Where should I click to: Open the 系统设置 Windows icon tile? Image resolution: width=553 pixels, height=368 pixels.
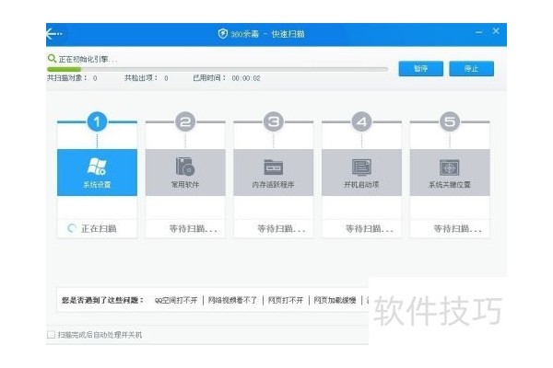pyautogui.click(x=98, y=172)
